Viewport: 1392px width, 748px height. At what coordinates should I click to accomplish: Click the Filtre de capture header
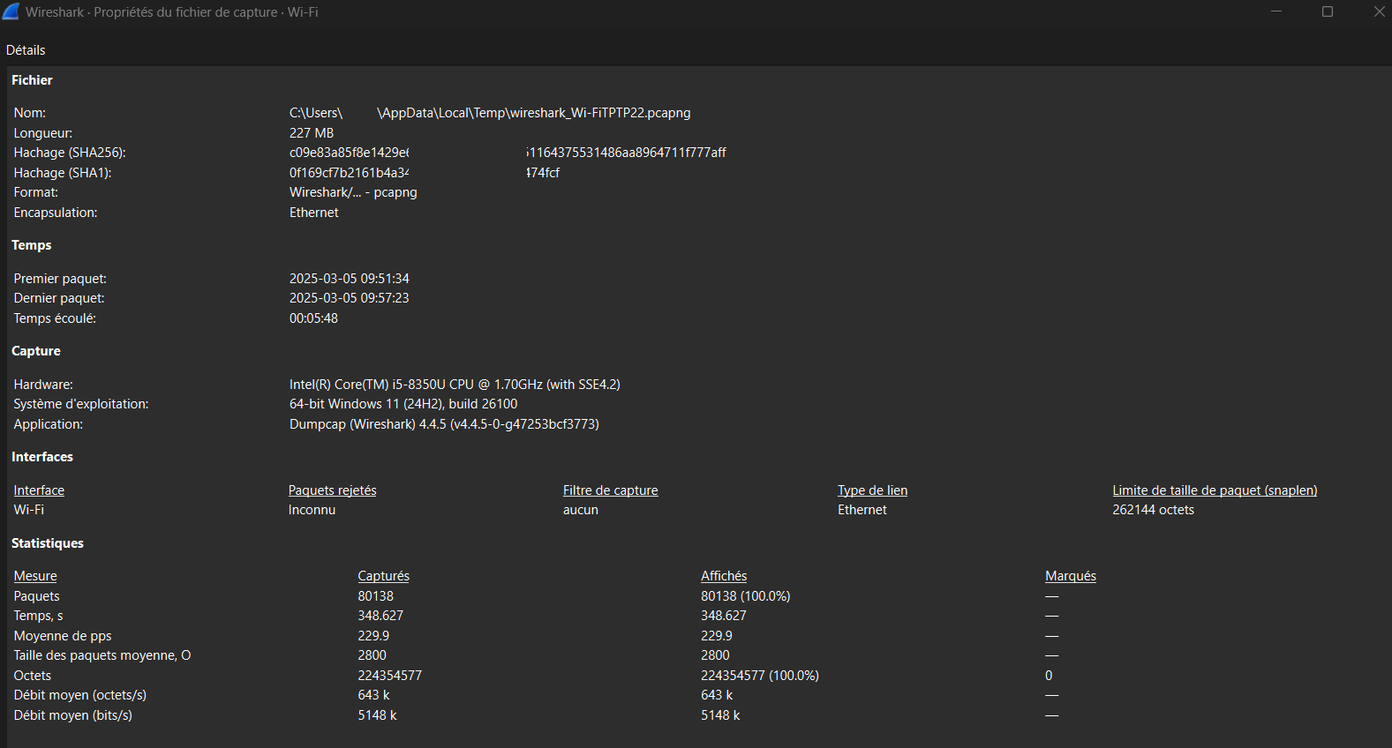(x=610, y=490)
